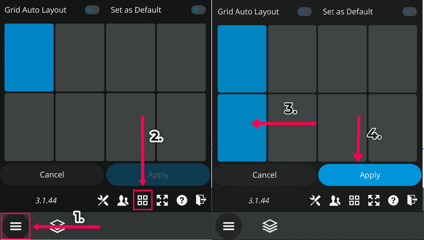This screenshot has width=424, height=240.
Task: Open the right-panel layers flyout
Action: tap(270, 226)
